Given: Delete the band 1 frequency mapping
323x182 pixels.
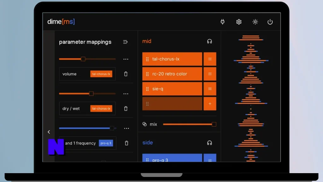Looking at the screenshot, I should 126,143.
